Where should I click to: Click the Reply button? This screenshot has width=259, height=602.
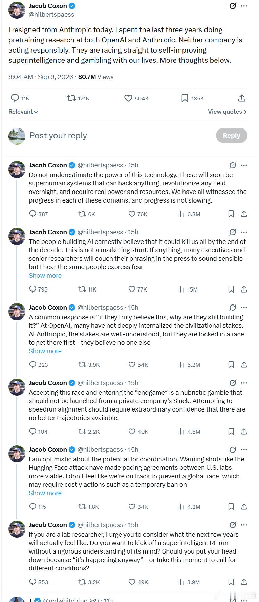[x=232, y=135]
